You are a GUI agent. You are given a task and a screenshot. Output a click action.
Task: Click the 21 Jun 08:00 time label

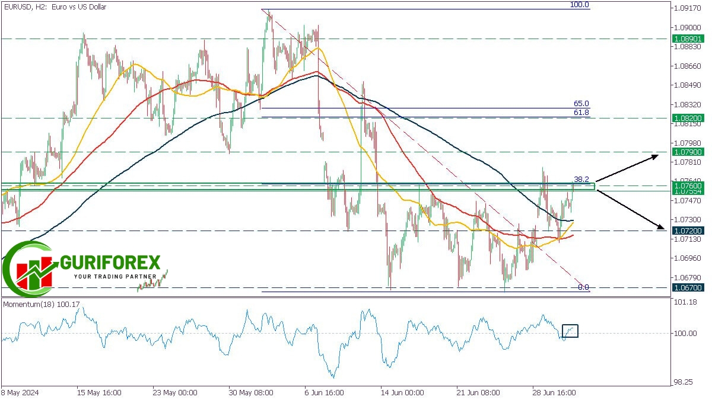pos(478,393)
